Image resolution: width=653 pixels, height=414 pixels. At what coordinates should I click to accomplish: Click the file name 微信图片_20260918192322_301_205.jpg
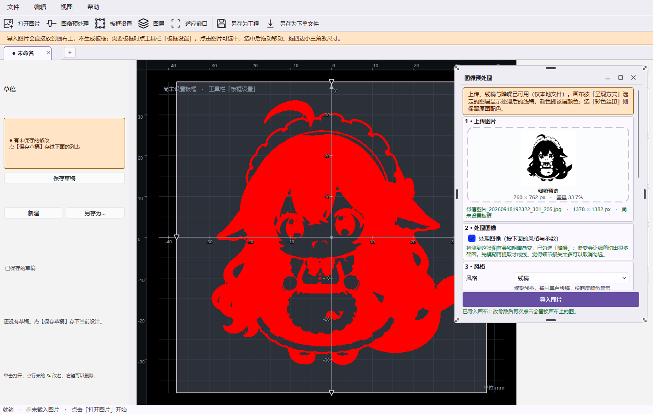click(x=514, y=209)
